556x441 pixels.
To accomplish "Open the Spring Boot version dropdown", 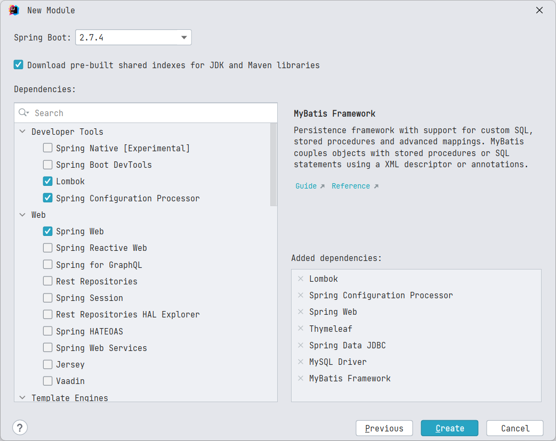I will pyautogui.click(x=184, y=37).
